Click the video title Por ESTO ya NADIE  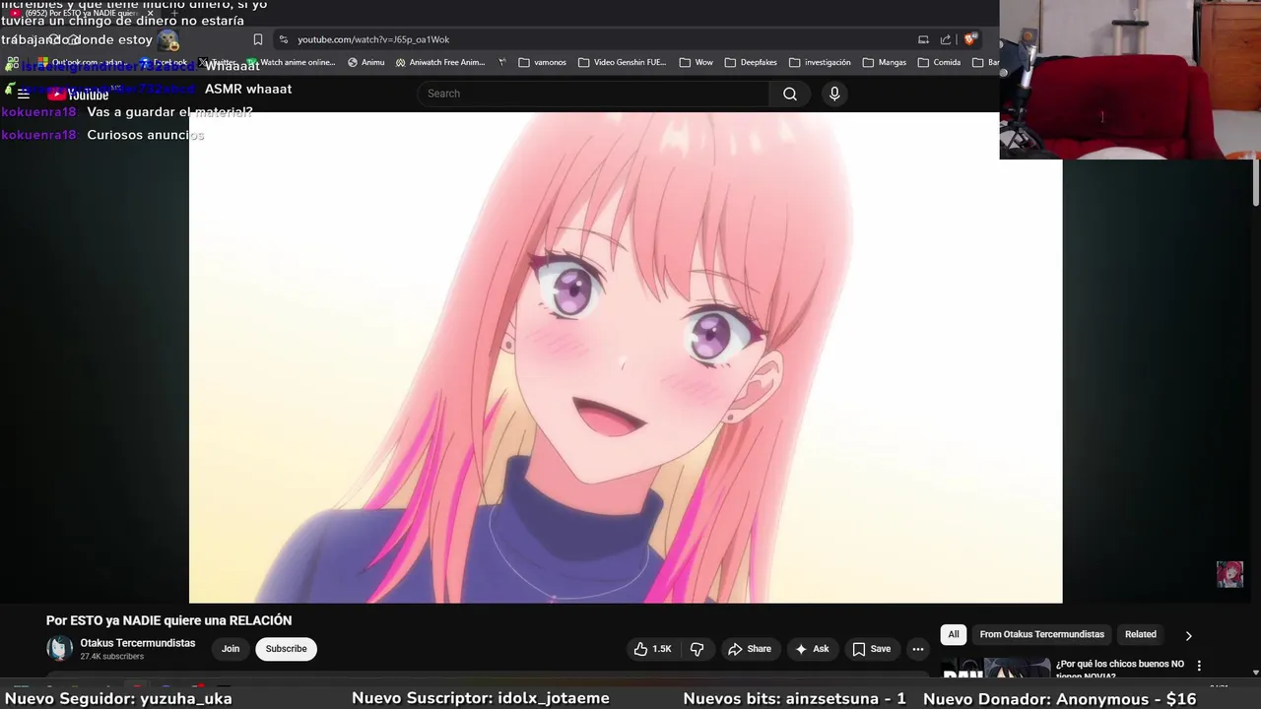(168, 620)
